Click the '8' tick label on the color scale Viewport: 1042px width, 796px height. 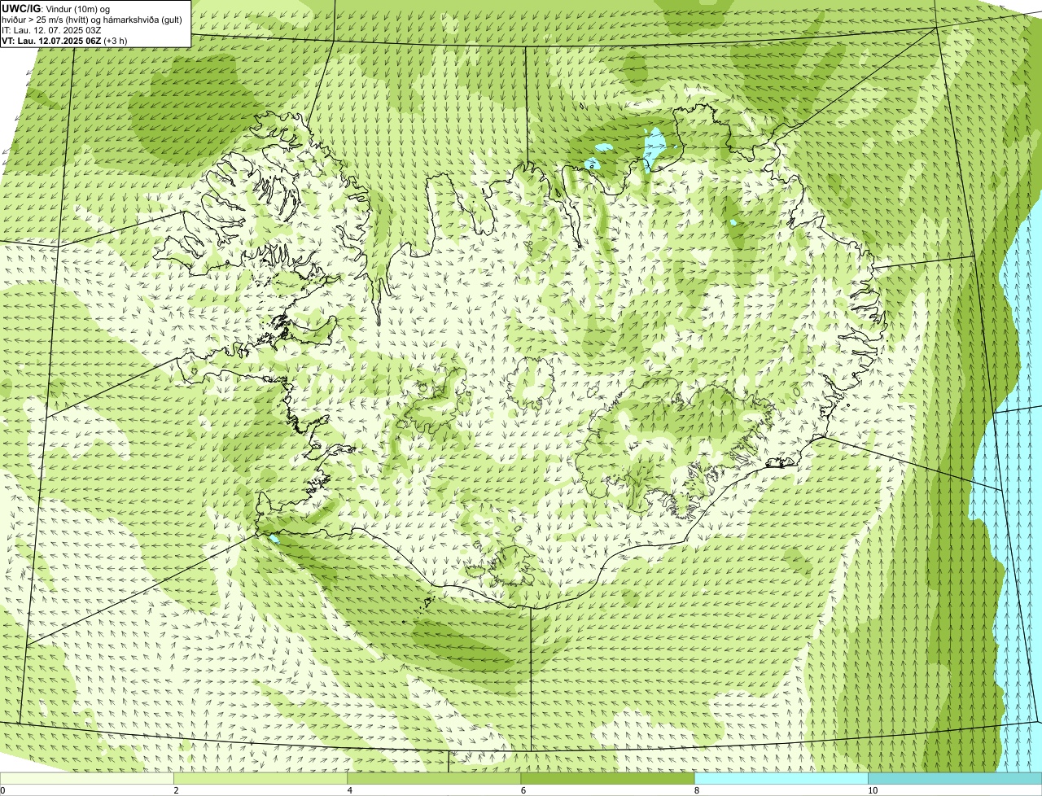(x=697, y=790)
